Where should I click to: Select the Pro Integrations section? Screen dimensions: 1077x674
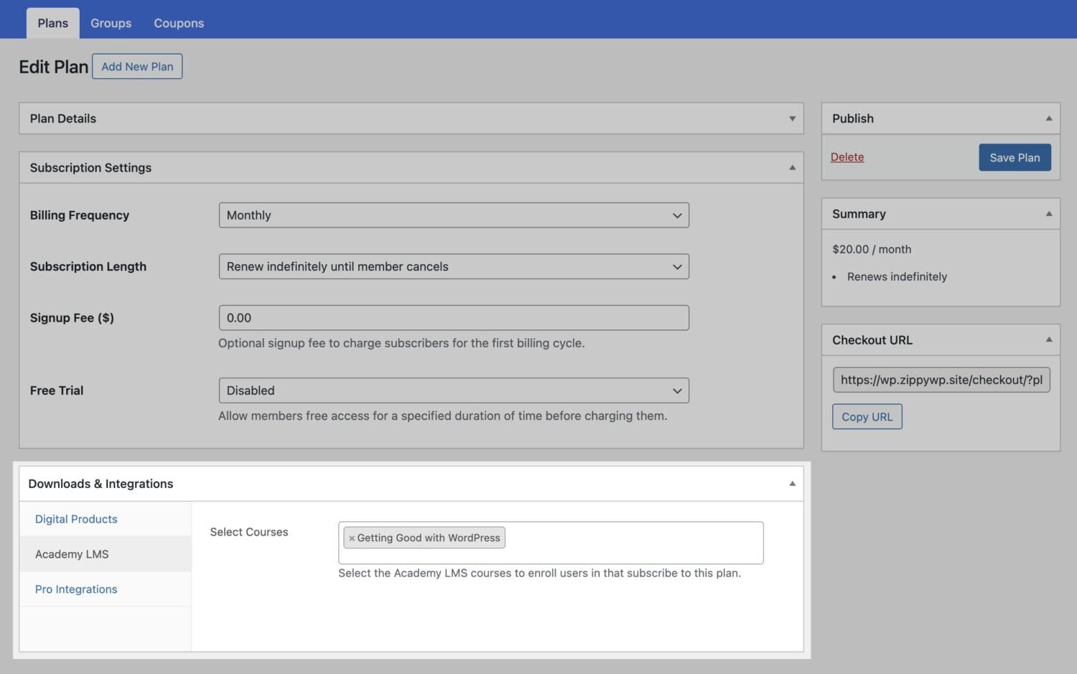tap(106, 589)
